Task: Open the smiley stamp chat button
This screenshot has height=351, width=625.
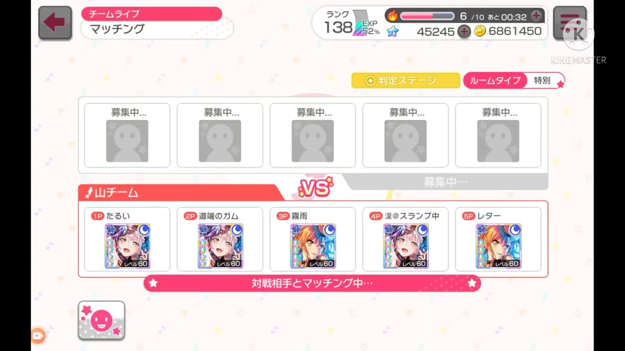Action: [102, 320]
